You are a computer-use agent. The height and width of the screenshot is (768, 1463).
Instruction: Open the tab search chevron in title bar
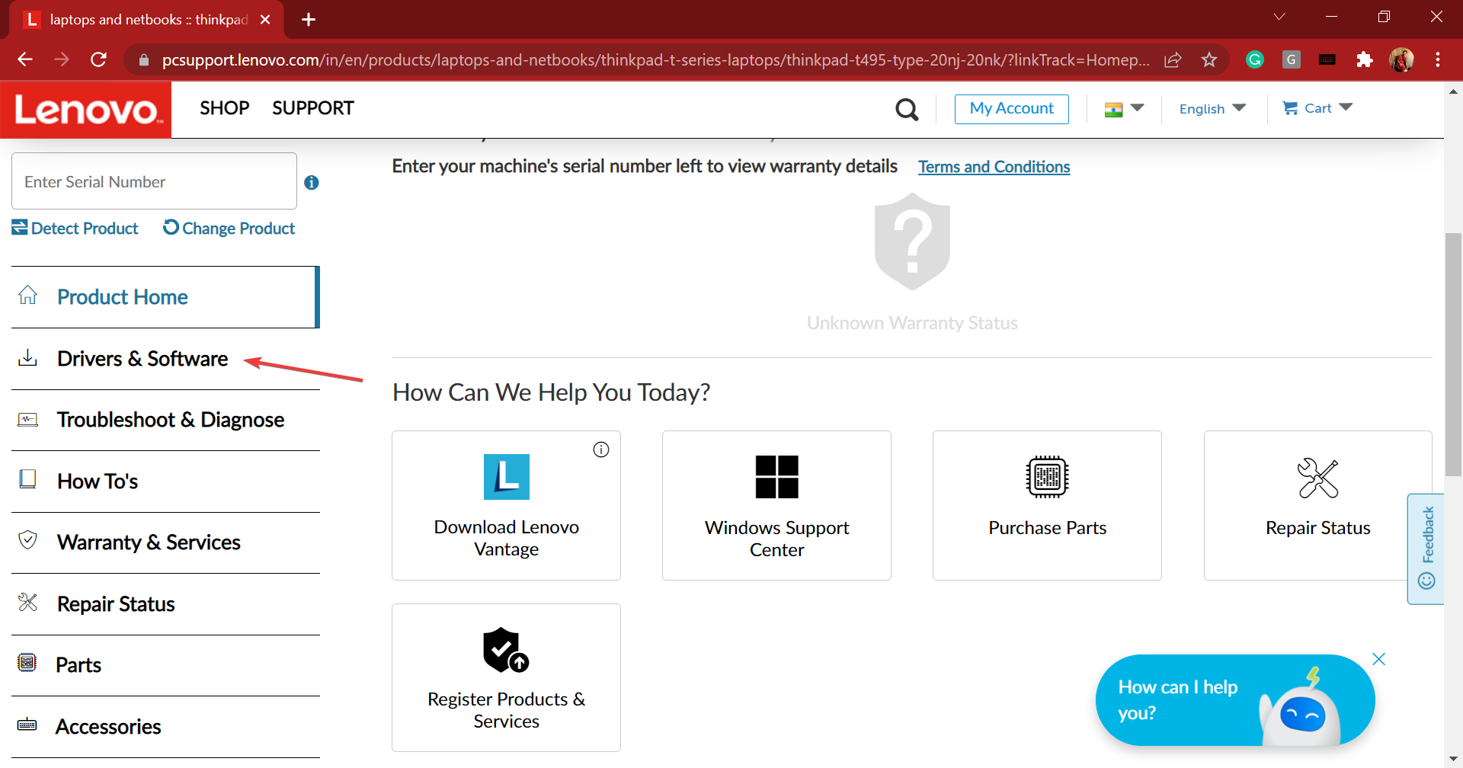[x=1279, y=17]
